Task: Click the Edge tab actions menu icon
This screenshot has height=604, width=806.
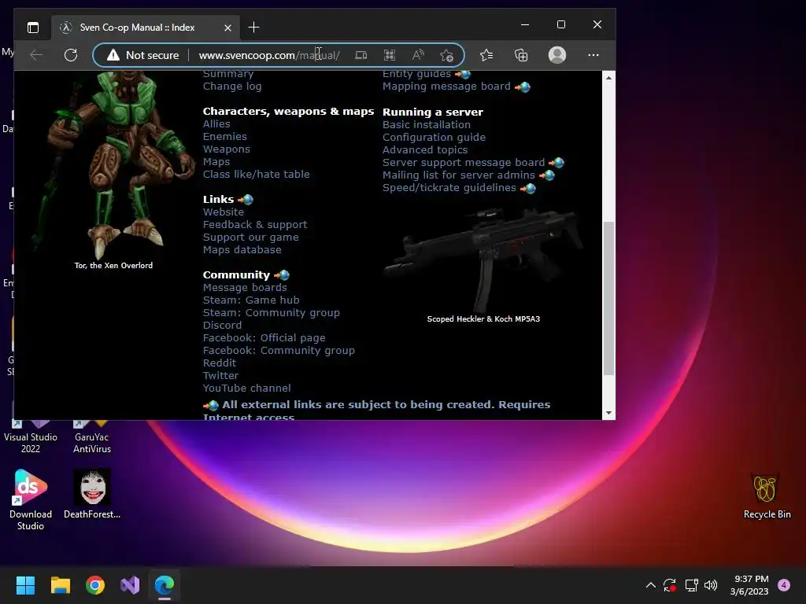Action: tap(33, 28)
